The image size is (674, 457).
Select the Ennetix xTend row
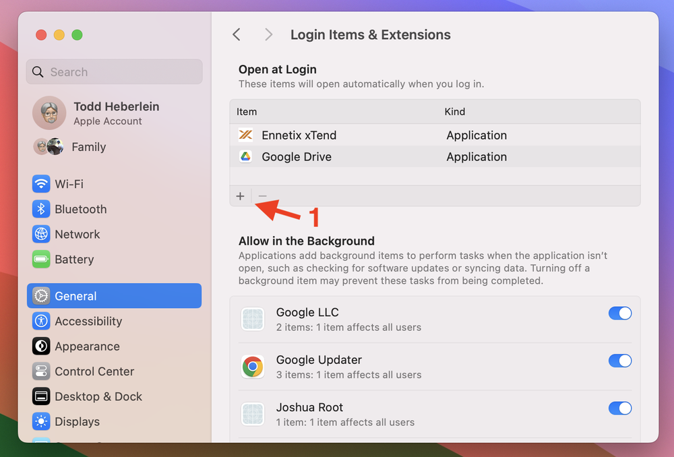[x=435, y=135]
